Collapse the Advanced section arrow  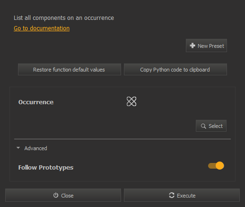point(18,148)
